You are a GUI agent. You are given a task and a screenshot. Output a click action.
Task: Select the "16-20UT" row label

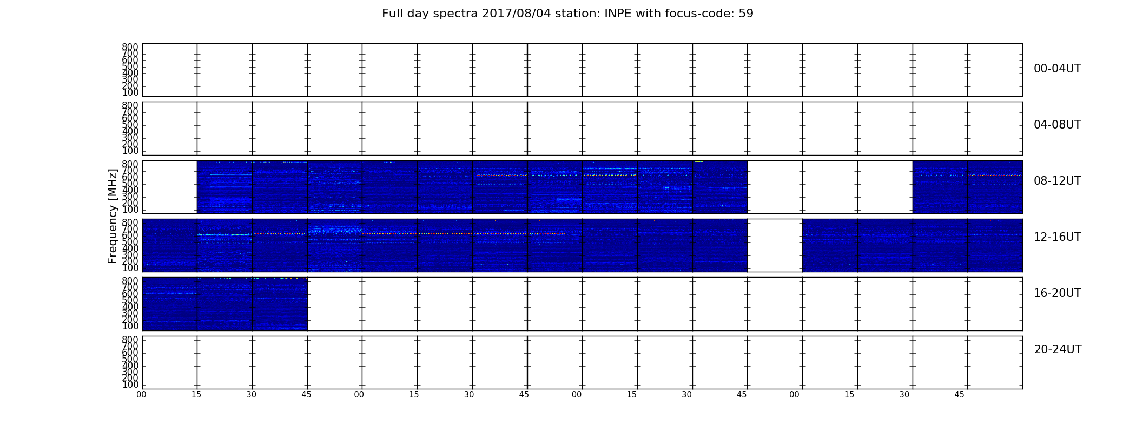pos(1058,293)
